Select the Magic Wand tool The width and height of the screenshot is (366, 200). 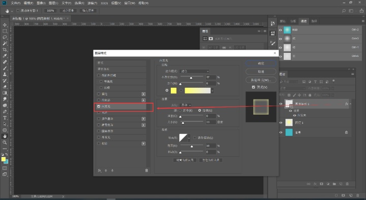click(x=5, y=43)
